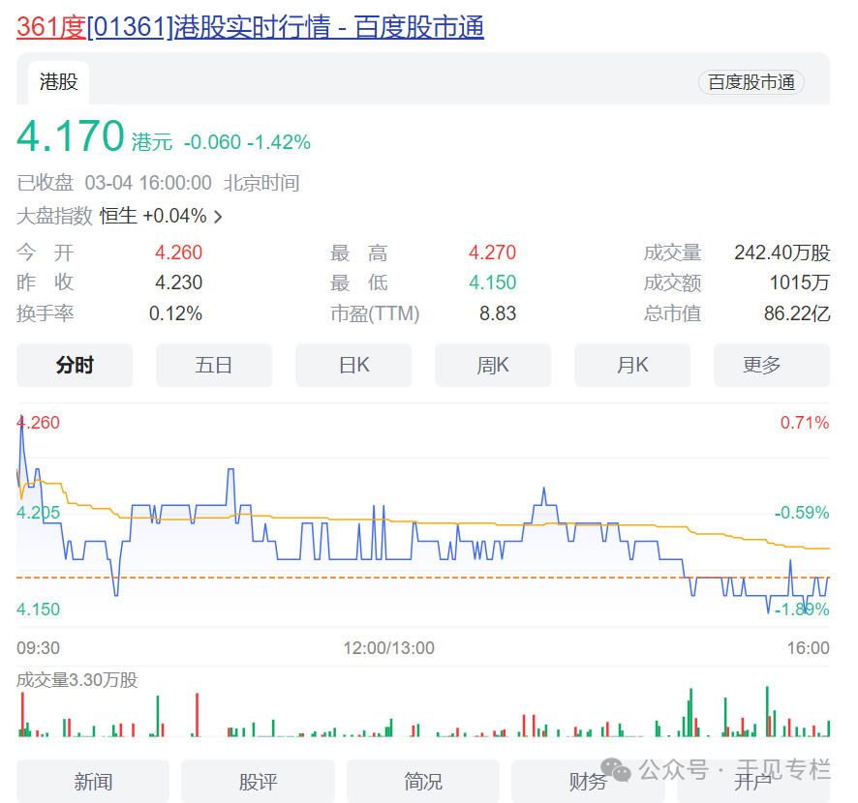Click the 成交额 value 1015万
Viewport: 858px width, 803px height.
(800, 283)
